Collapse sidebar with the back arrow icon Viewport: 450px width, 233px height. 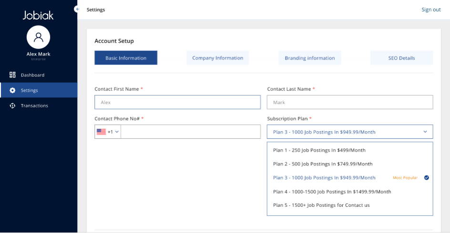(x=77, y=9)
